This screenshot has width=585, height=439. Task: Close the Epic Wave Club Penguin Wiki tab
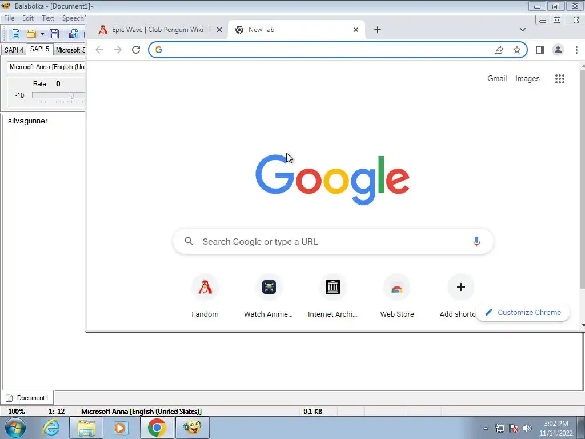(x=219, y=30)
